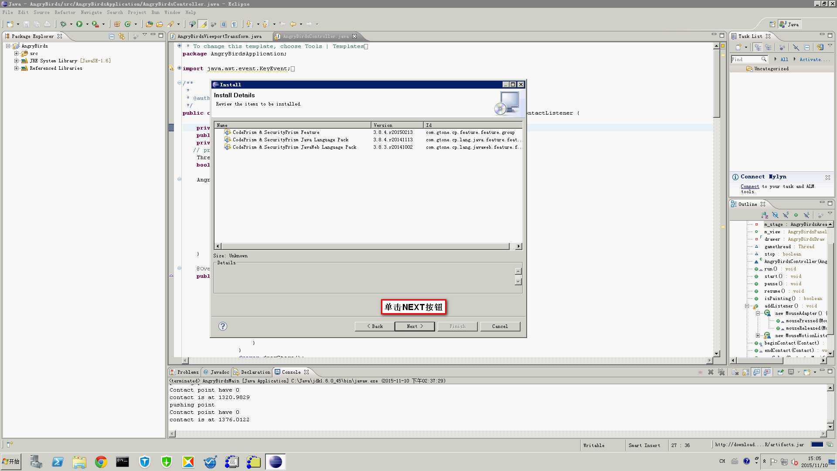Click the Open Perspective icon

[x=772, y=24]
